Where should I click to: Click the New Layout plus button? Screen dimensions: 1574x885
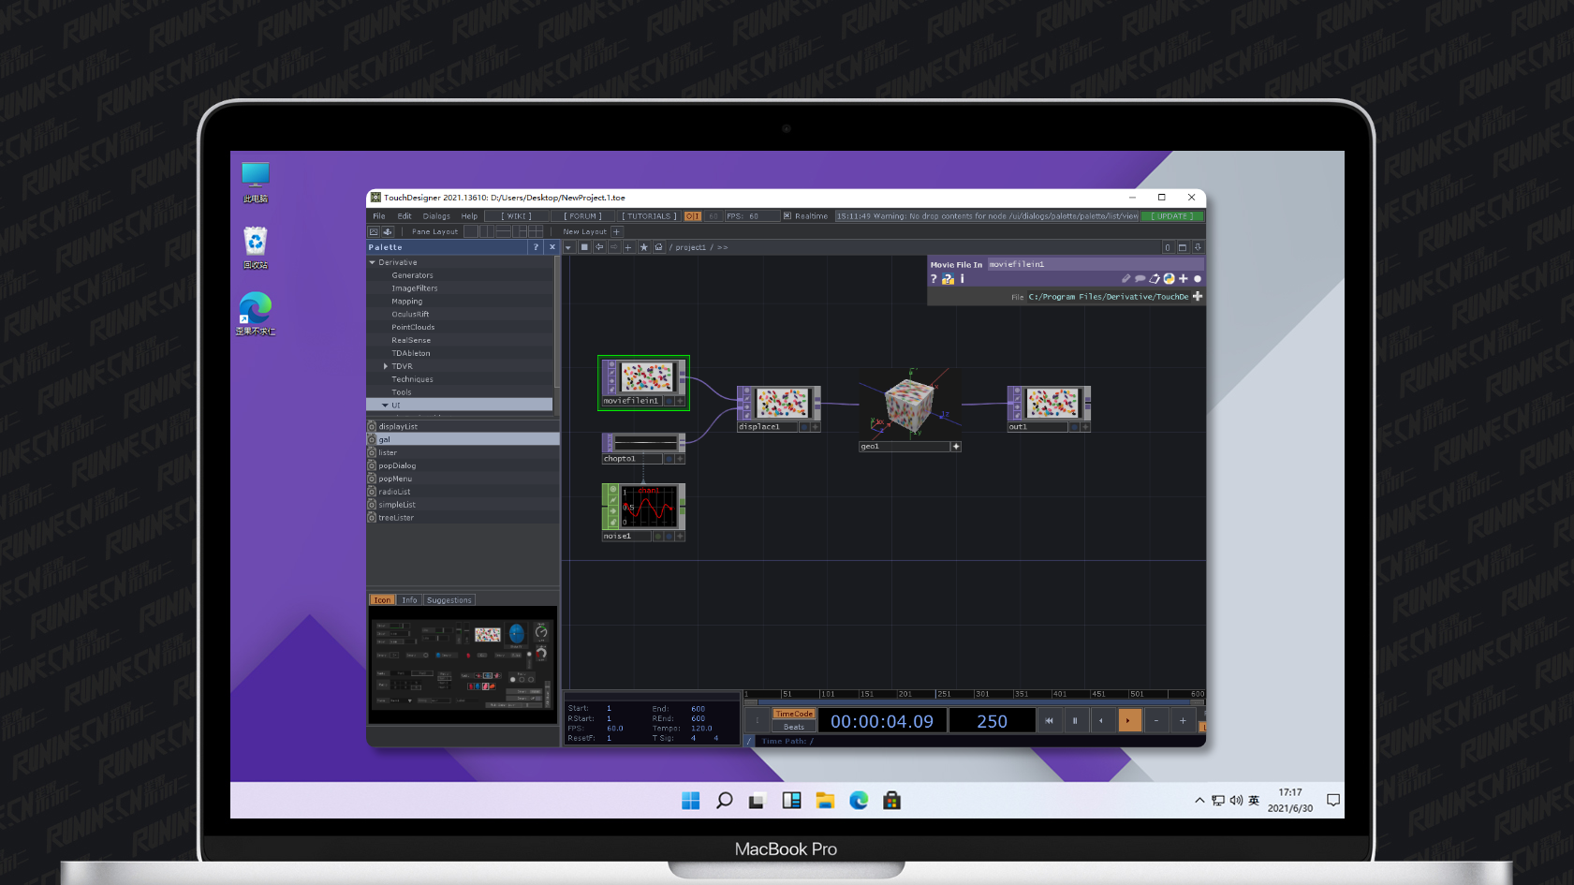click(x=616, y=231)
